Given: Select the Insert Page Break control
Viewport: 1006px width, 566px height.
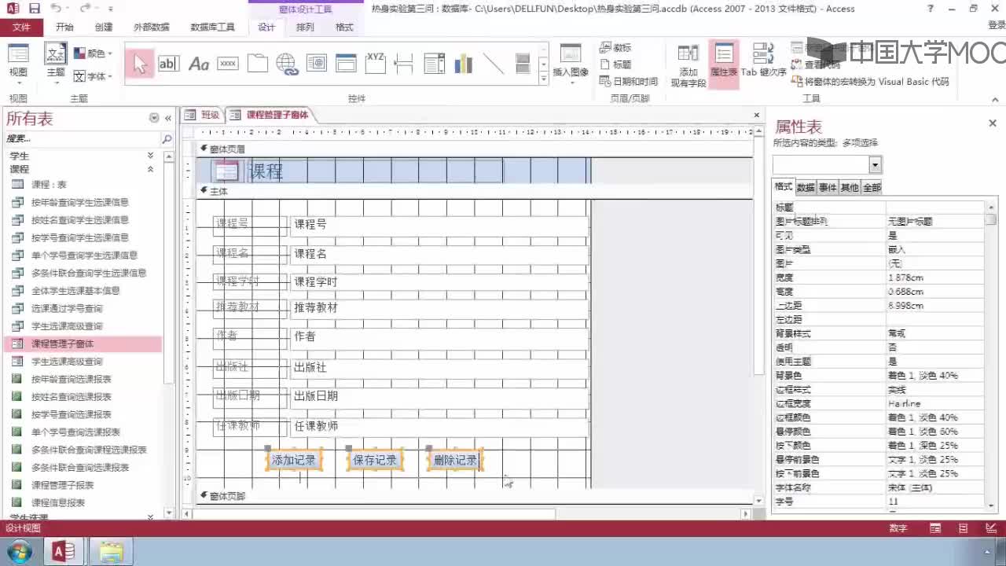Looking at the screenshot, I should (404, 64).
